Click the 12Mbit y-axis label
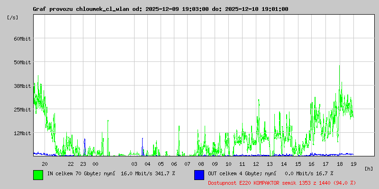This screenshot has height=189, width=379. point(22,133)
